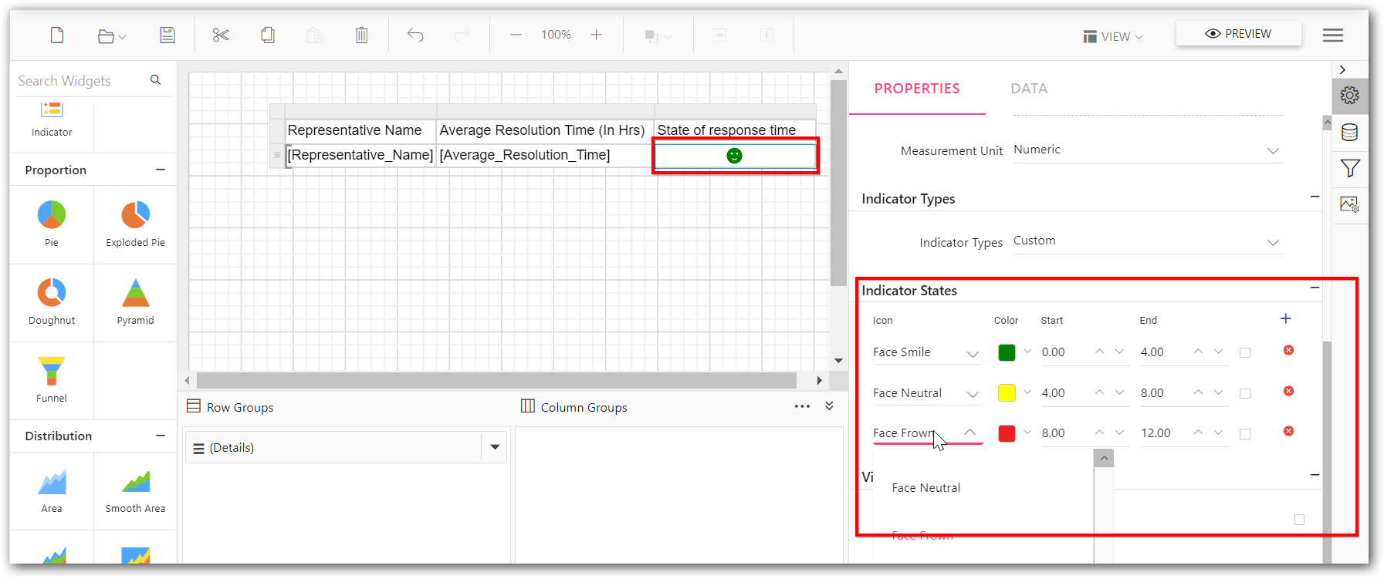
Task: Open the grouping panel more options ellipsis
Action: 802,406
